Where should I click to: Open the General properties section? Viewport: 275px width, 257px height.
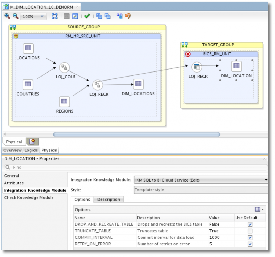pos(12,176)
